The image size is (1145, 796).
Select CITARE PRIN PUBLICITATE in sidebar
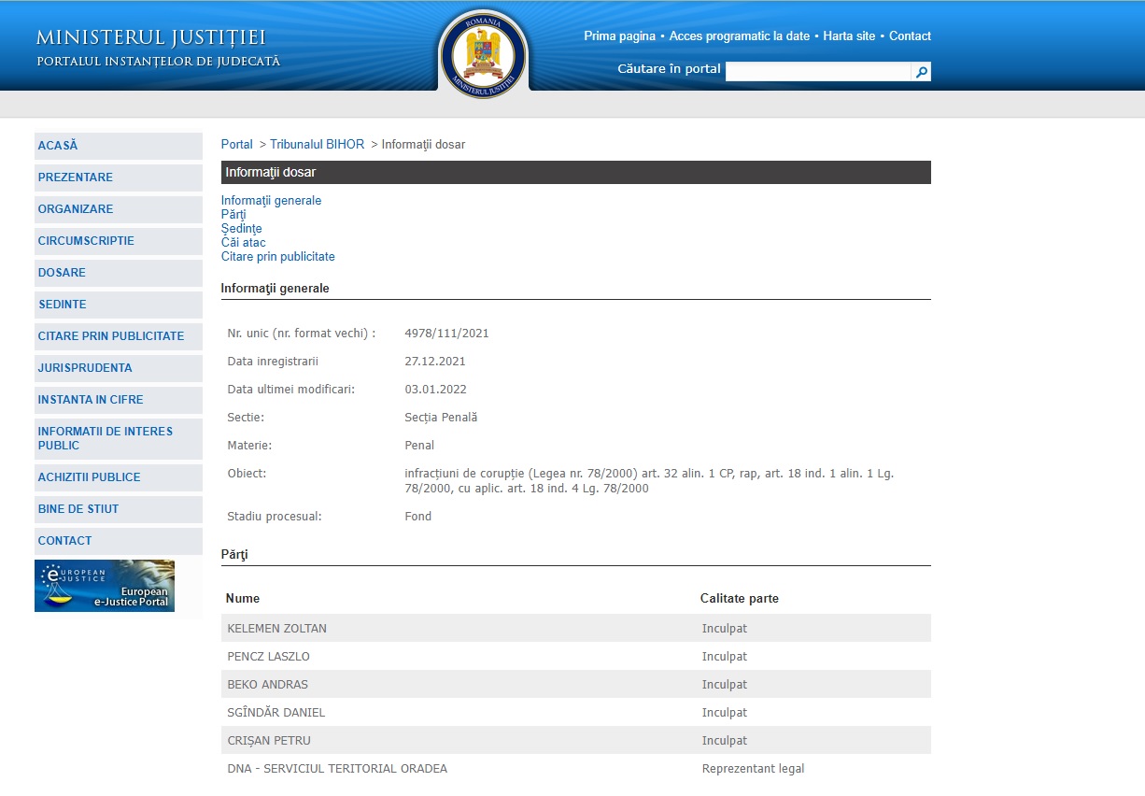[x=119, y=336]
